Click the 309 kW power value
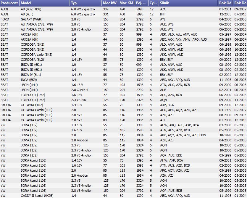The width and height of the screenshot is (247, 198). pyautogui.click(x=106, y=9)
